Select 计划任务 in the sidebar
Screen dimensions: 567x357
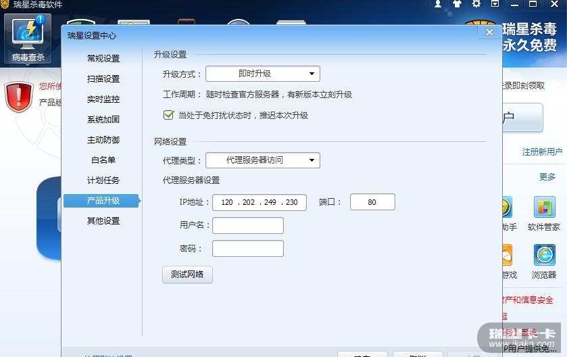[x=103, y=180]
